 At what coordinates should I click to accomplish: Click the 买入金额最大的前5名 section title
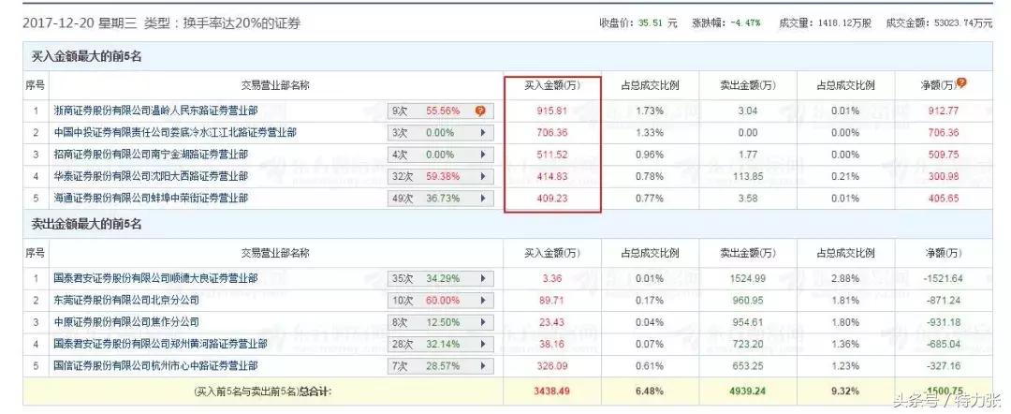tap(86, 57)
